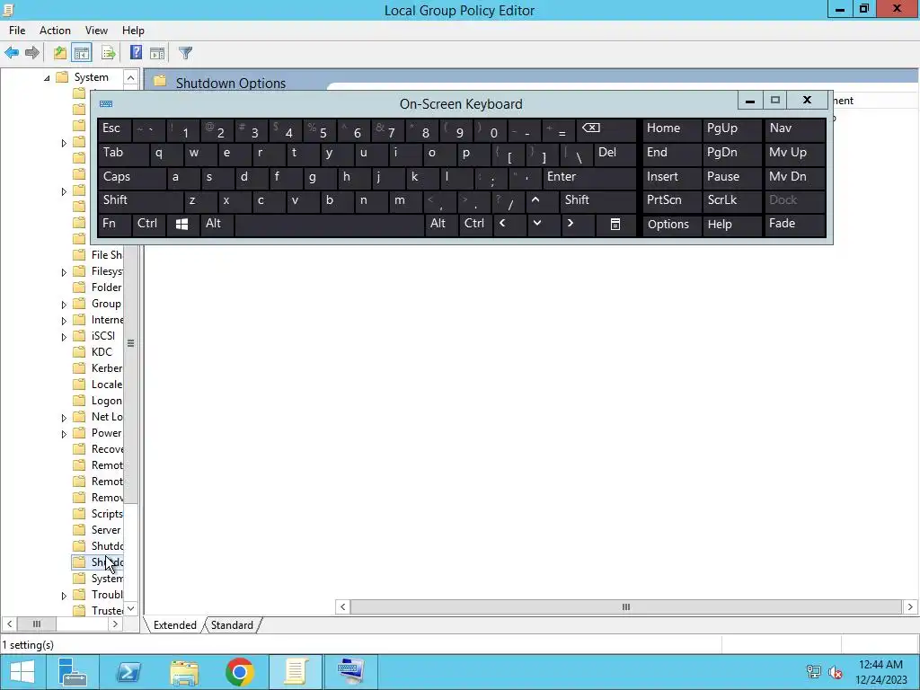Click the Help key on On-Screen Keyboard

pos(731,225)
